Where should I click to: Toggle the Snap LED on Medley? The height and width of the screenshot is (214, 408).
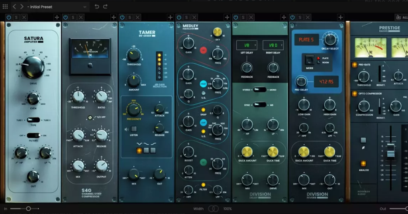[x=203, y=110]
